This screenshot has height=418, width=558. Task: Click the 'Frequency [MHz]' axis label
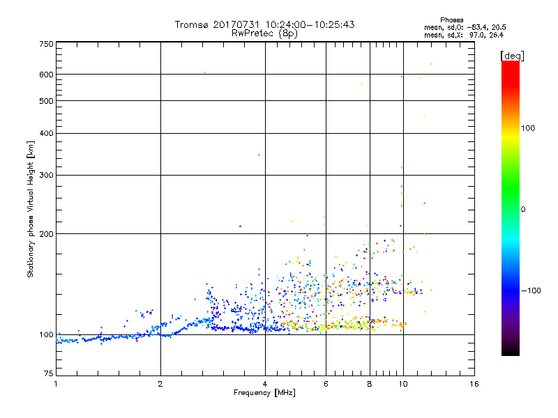(264, 393)
